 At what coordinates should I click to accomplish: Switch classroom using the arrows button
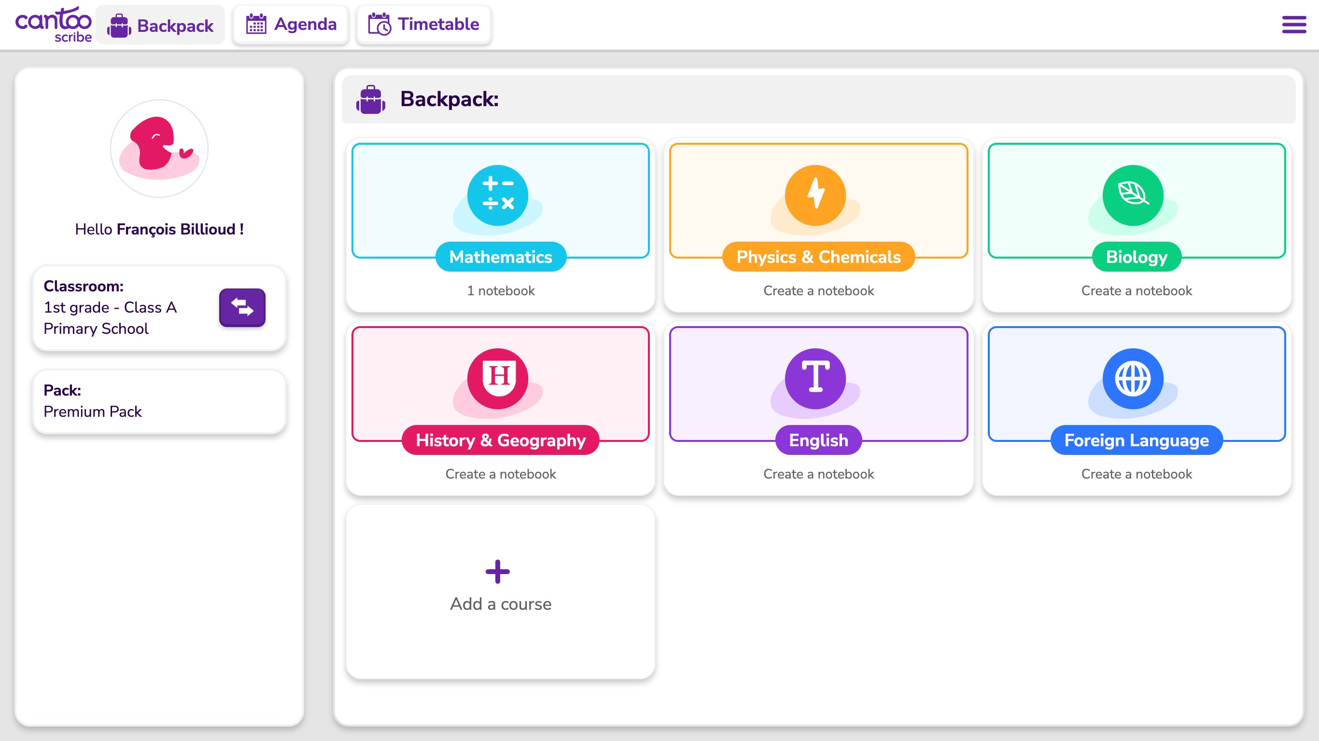pos(242,307)
